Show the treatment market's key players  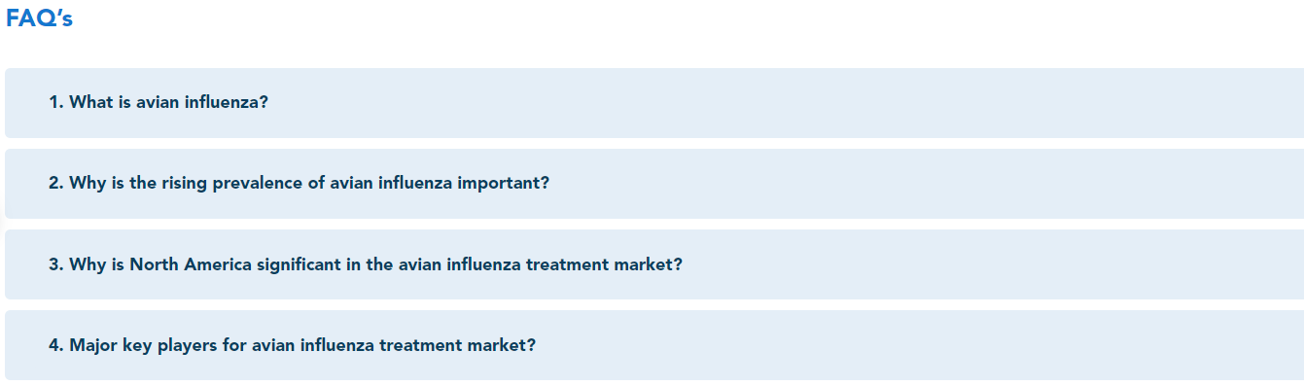(x=653, y=345)
